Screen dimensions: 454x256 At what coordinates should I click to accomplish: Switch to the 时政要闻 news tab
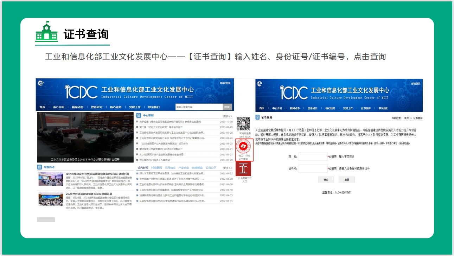156,168
